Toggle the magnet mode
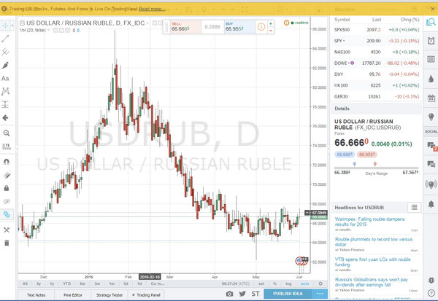The width and height of the screenshot is (438, 301). pyautogui.click(x=7, y=162)
